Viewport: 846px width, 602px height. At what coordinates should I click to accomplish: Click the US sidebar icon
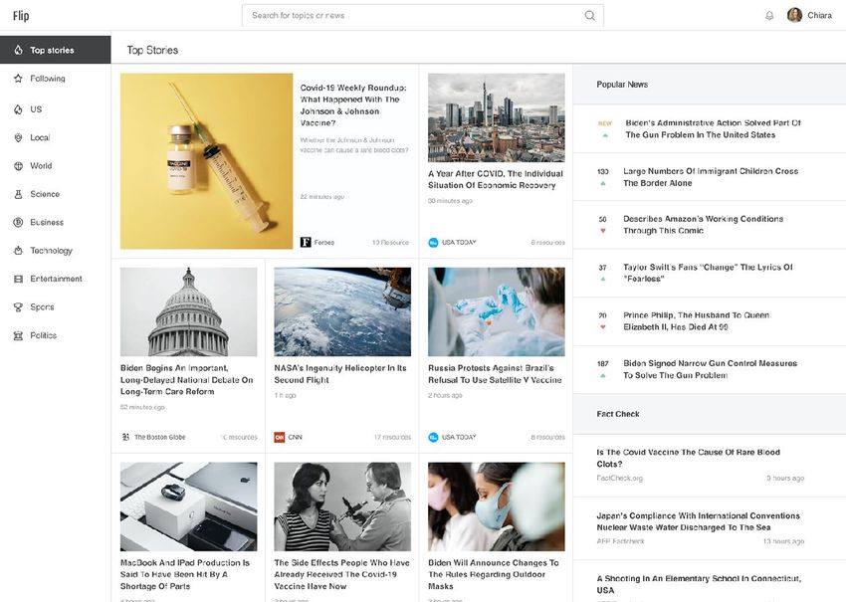(18, 109)
